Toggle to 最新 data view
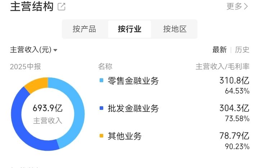Screen dimensions: 259x168 click(219, 50)
